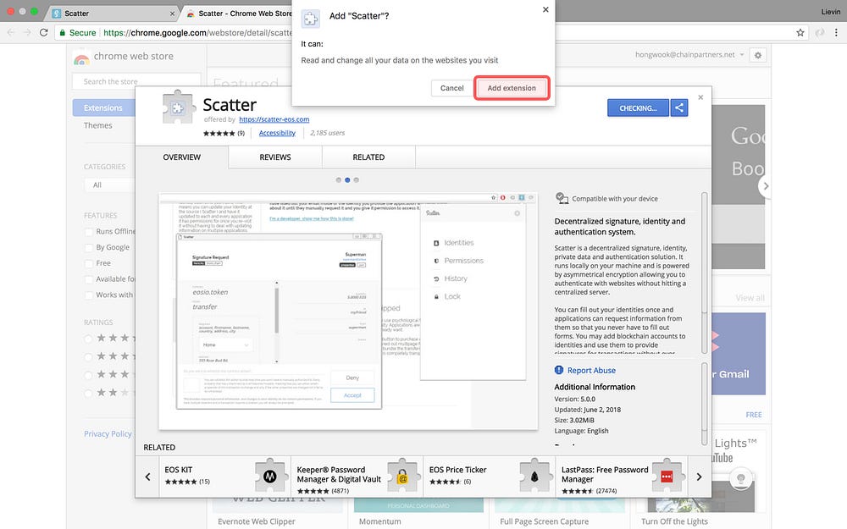847x529 pixels.
Task: Select the five-star rating radio button
Action: [x=88, y=339]
